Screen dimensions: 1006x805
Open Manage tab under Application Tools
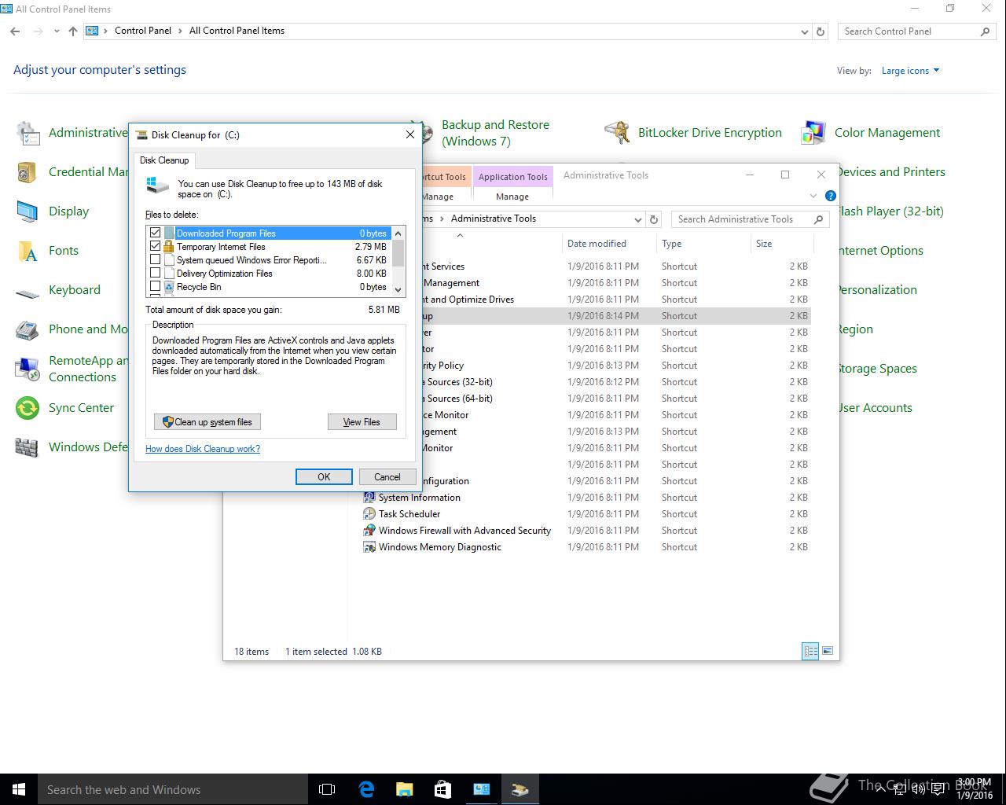512,197
